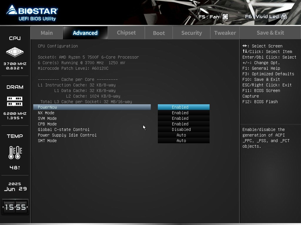Toggle PowerNow Enabled value

point(183,107)
